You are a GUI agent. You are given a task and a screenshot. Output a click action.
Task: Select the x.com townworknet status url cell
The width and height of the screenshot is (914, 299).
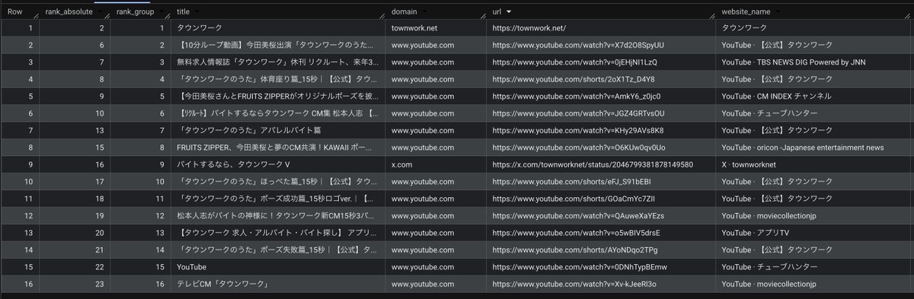click(593, 164)
